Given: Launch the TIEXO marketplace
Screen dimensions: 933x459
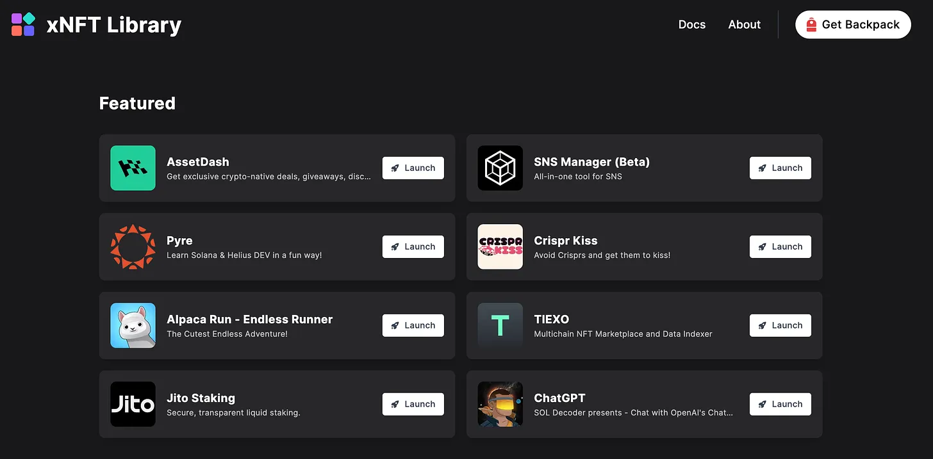Looking at the screenshot, I should click(780, 325).
